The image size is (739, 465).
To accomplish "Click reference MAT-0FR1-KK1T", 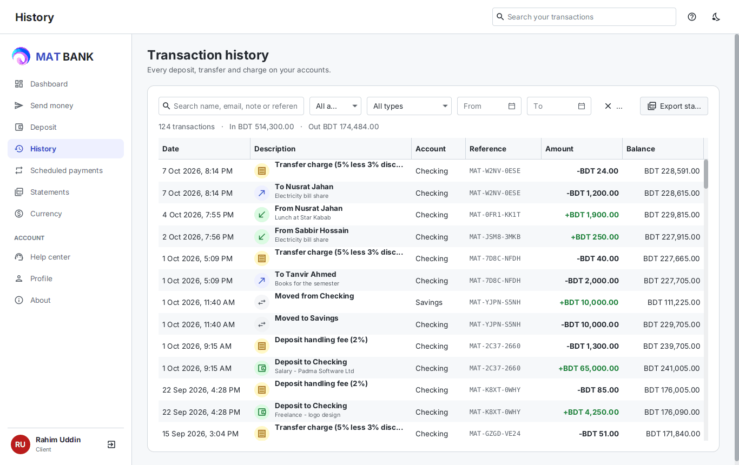I will (495, 215).
